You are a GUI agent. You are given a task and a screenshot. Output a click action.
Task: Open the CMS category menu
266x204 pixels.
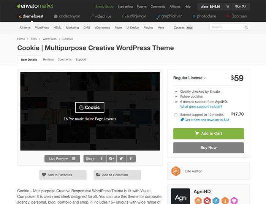[87, 27]
